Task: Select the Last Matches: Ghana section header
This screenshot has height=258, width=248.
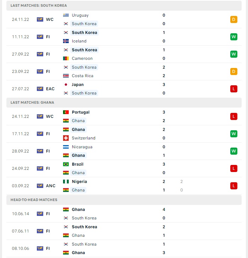Action: [x=124, y=103]
